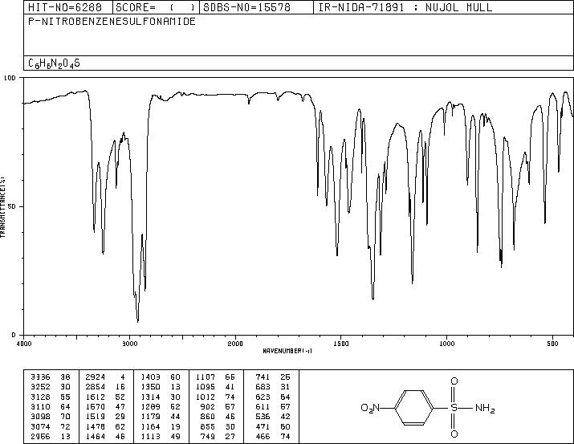Select the 1403 peak table entry

pyautogui.click(x=161, y=377)
